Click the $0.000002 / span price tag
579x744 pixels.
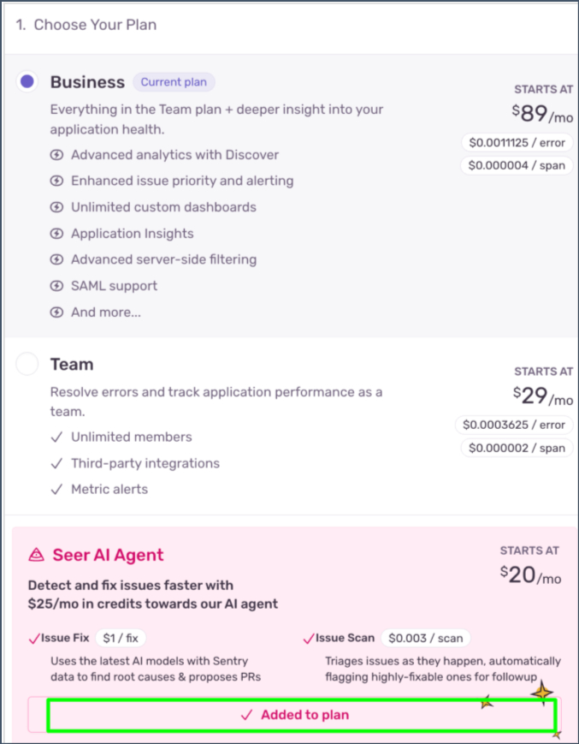(x=517, y=448)
